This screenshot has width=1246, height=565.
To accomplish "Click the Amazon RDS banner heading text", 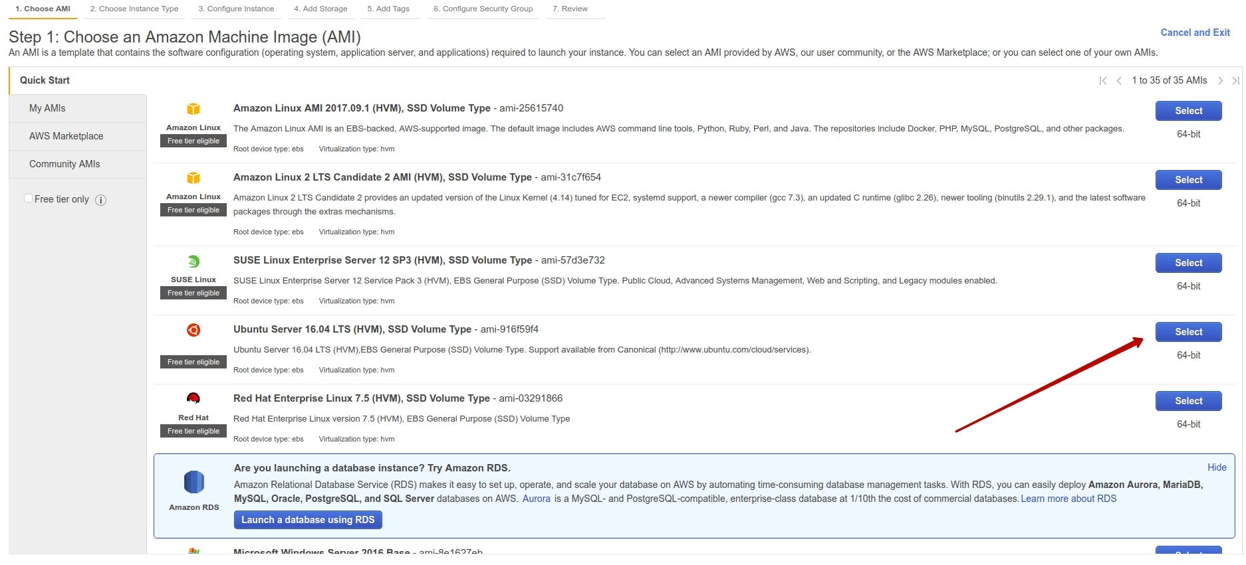I will point(372,468).
